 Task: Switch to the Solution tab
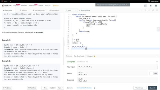pyautogui.click(x=23, y=10)
